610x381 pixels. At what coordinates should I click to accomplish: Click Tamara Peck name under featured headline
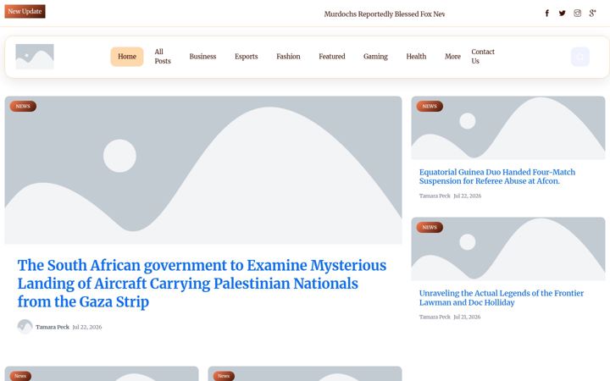click(x=53, y=327)
